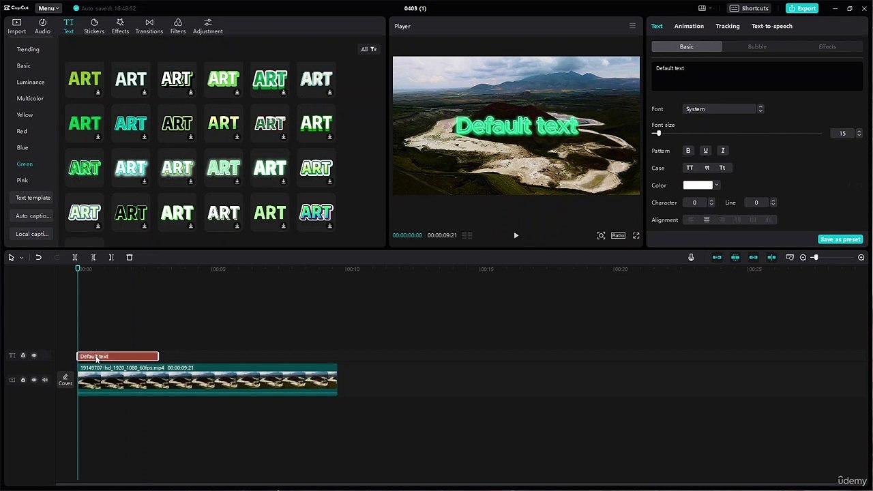Open the All filter dropdown
Screen dimensions: 873x491
coord(369,49)
